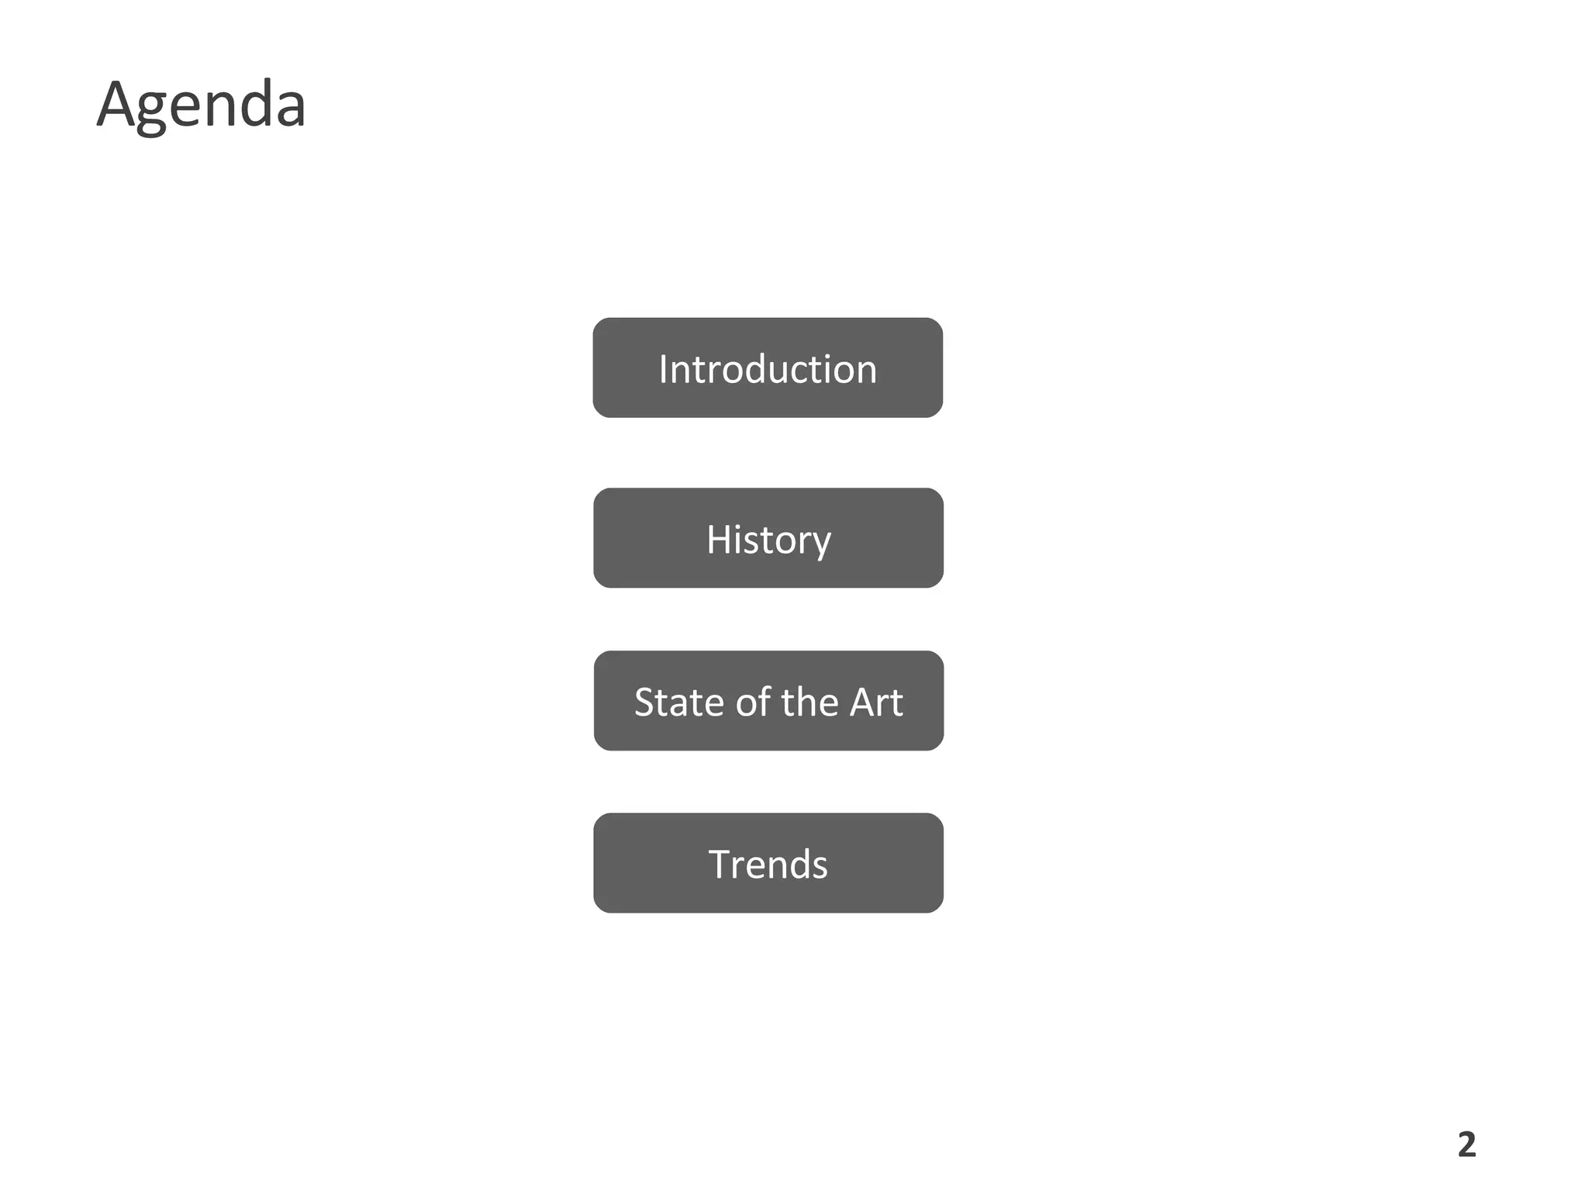The width and height of the screenshot is (1588, 1191).
Task: Select the History agenda box
Action: click(768, 538)
